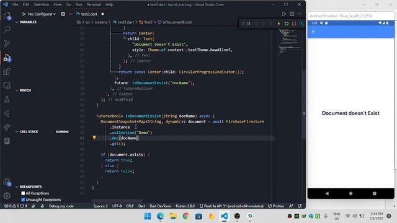Open the notifications bell in status bar
The height and width of the screenshot is (223, 397).
[300, 206]
